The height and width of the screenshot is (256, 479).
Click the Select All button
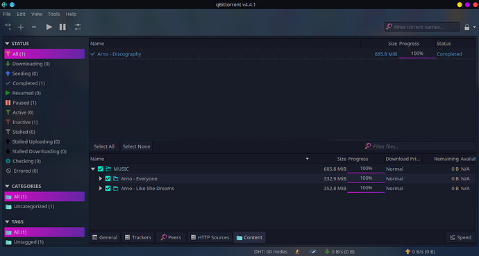(x=104, y=146)
